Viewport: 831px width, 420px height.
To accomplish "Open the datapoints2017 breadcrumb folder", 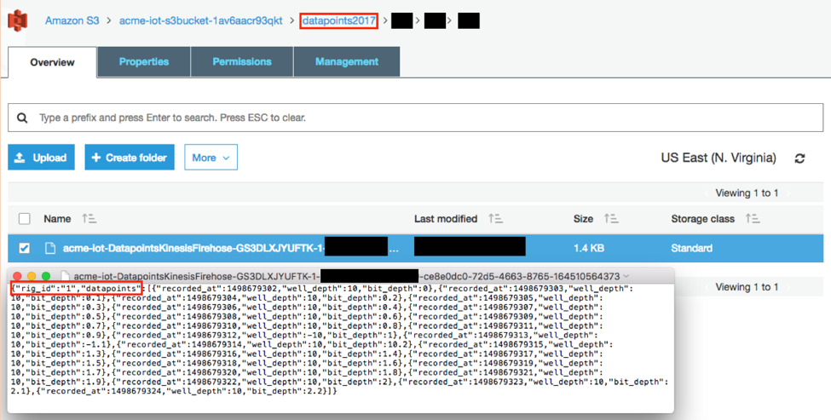I will [338, 20].
